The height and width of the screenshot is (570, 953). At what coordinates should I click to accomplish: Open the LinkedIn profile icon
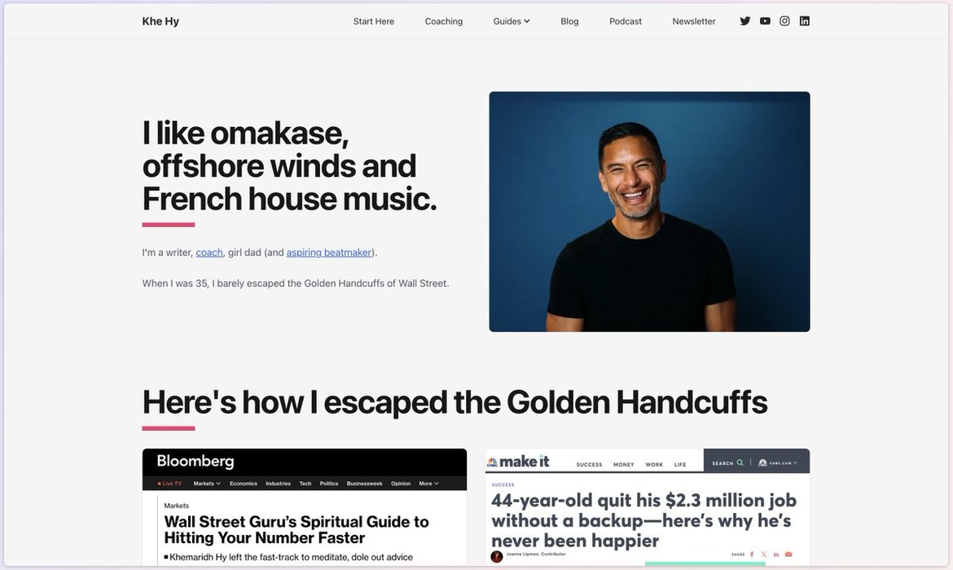coord(805,21)
